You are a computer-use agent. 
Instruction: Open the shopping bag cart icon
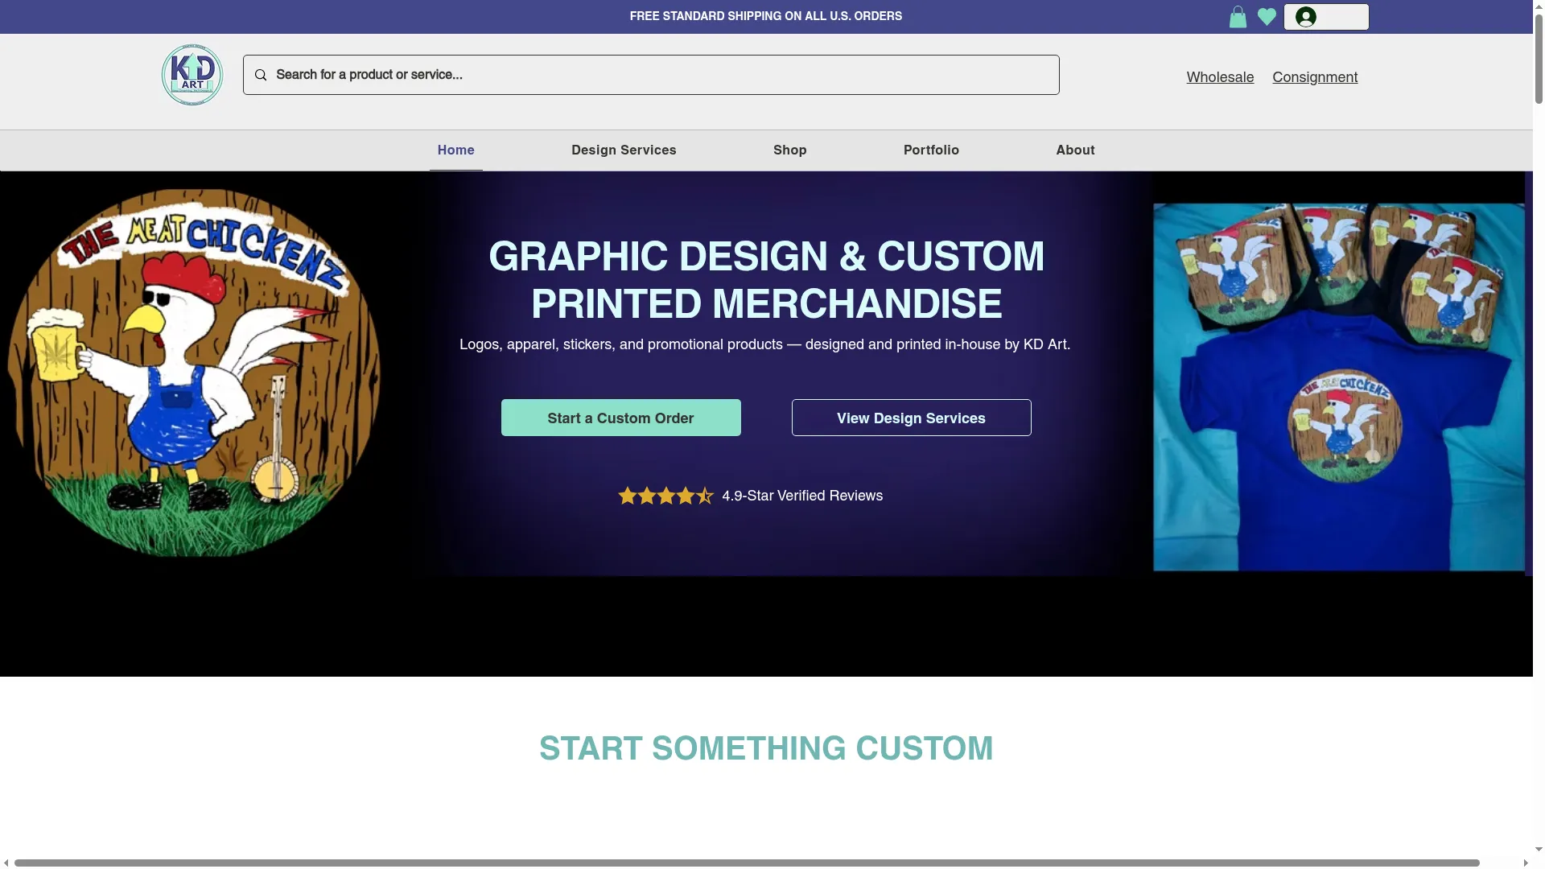pyautogui.click(x=1238, y=17)
